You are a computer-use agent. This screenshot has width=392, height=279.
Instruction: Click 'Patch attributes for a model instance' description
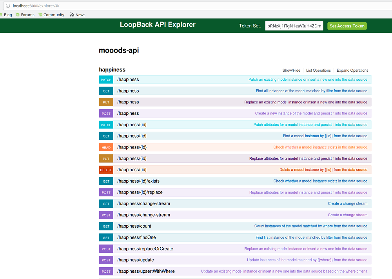(x=311, y=125)
